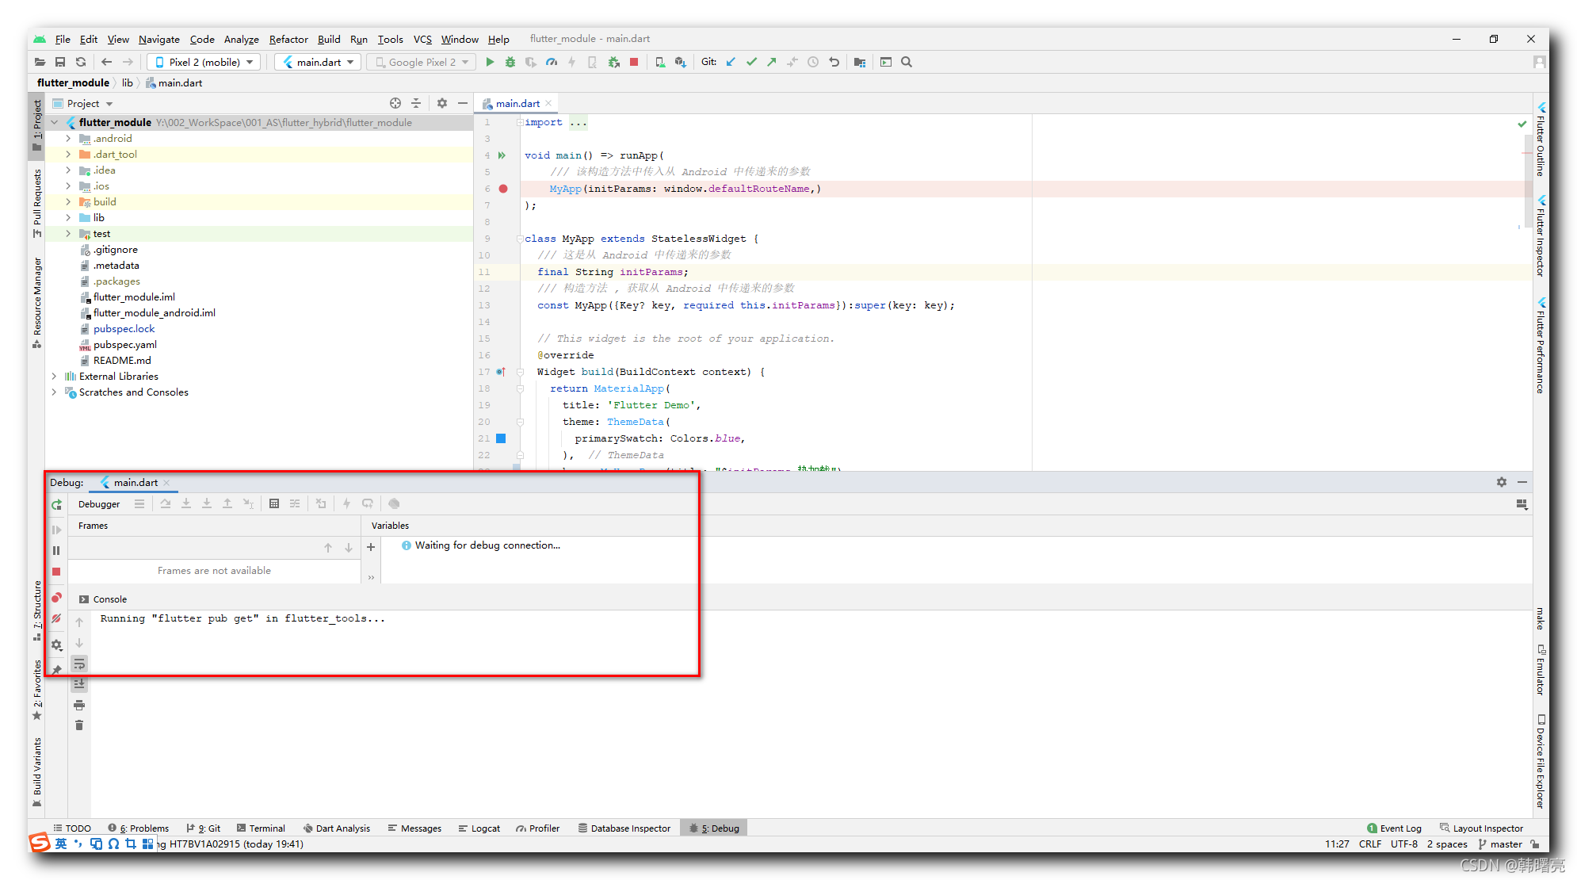Open View Breakpoints icon in Debug sidebar
The width and height of the screenshot is (1577, 880).
pyautogui.click(x=56, y=598)
